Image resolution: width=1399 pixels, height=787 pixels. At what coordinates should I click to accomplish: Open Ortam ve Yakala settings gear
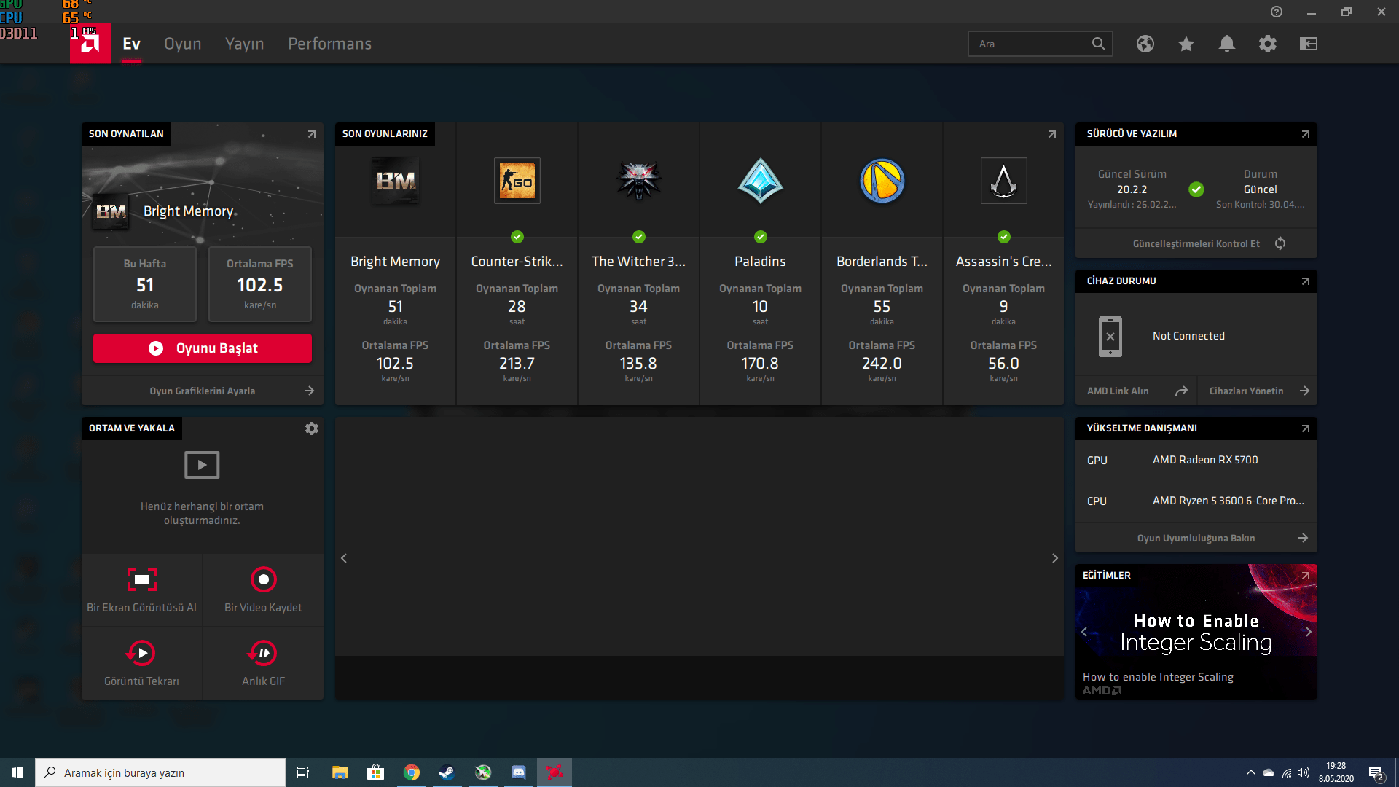[311, 428]
